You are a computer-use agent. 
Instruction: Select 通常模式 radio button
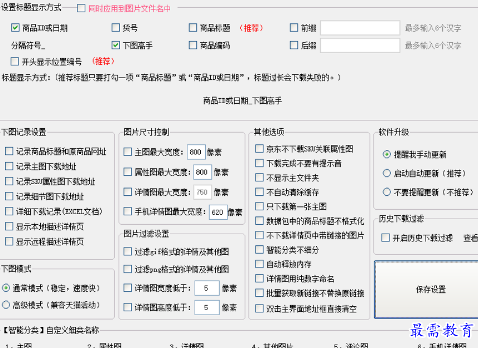point(6,288)
